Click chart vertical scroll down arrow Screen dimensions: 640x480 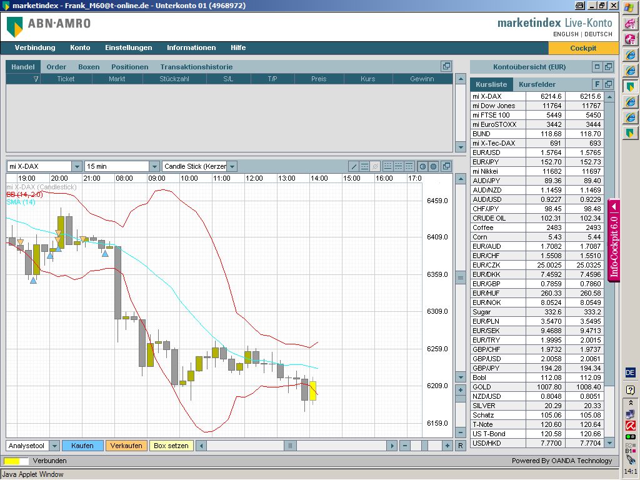[x=461, y=377]
